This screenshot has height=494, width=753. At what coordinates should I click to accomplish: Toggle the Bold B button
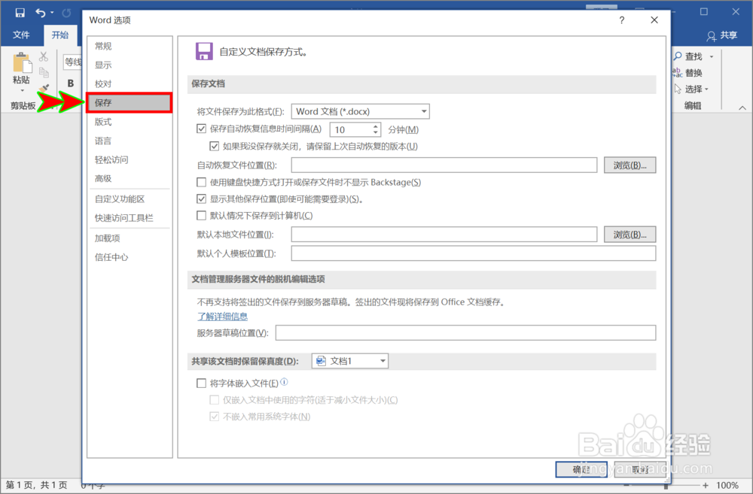[x=71, y=83]
